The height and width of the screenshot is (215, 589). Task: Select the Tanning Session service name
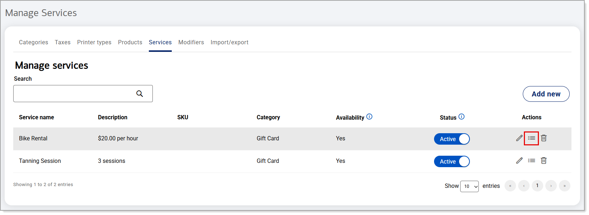pos(40,161)
